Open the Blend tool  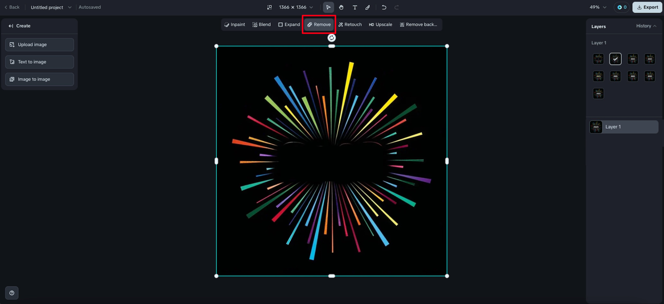261,24
